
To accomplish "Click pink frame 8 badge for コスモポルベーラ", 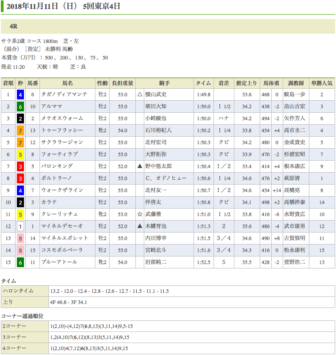I will (x=20, y=250).
